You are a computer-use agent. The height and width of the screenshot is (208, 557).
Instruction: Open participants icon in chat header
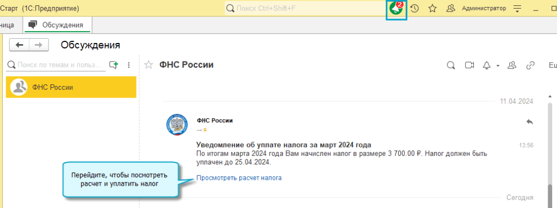tap(512, 65)
